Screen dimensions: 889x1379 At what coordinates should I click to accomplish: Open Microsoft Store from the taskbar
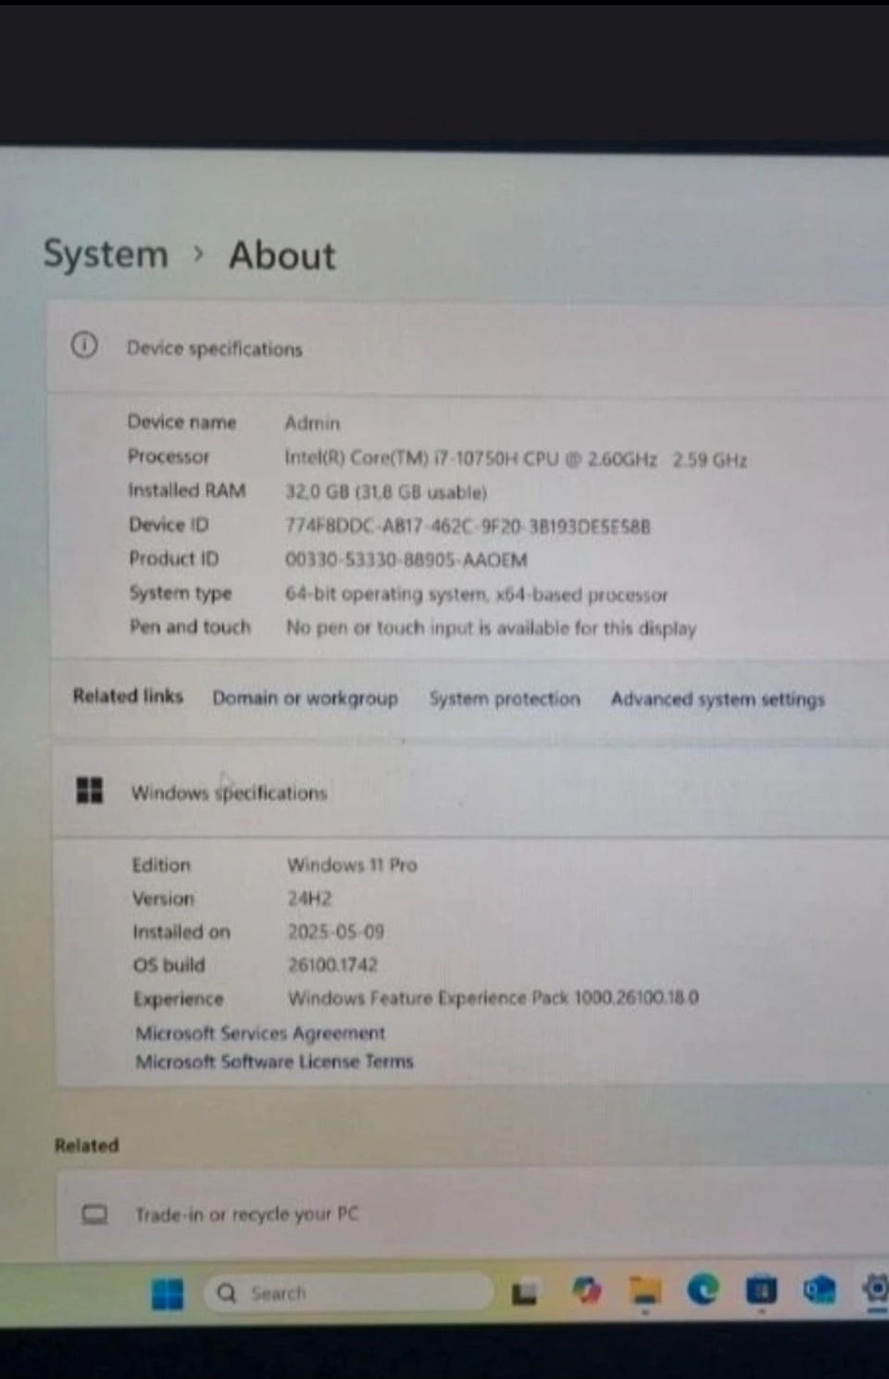[761, 1289]
